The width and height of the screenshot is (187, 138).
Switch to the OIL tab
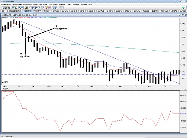pos(3,11)
